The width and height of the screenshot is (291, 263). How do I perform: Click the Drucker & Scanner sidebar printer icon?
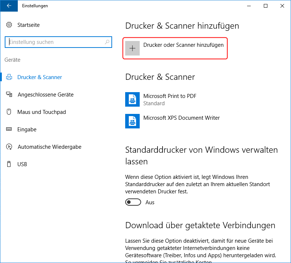point(9,77)
